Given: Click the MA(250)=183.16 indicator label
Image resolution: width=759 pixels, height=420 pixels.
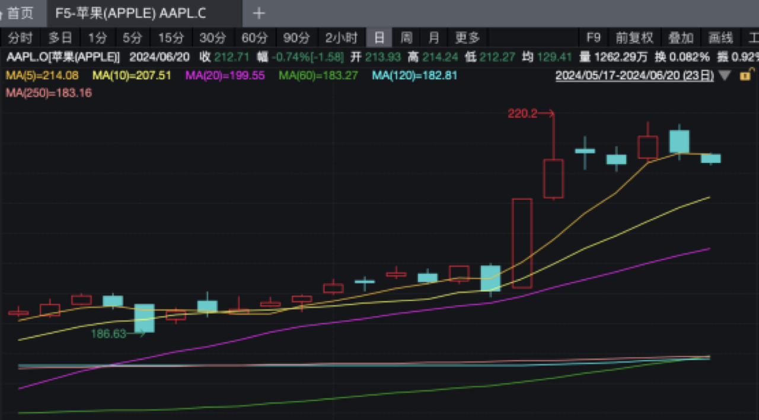Looking at the screenshot, I should pos(49,93).
